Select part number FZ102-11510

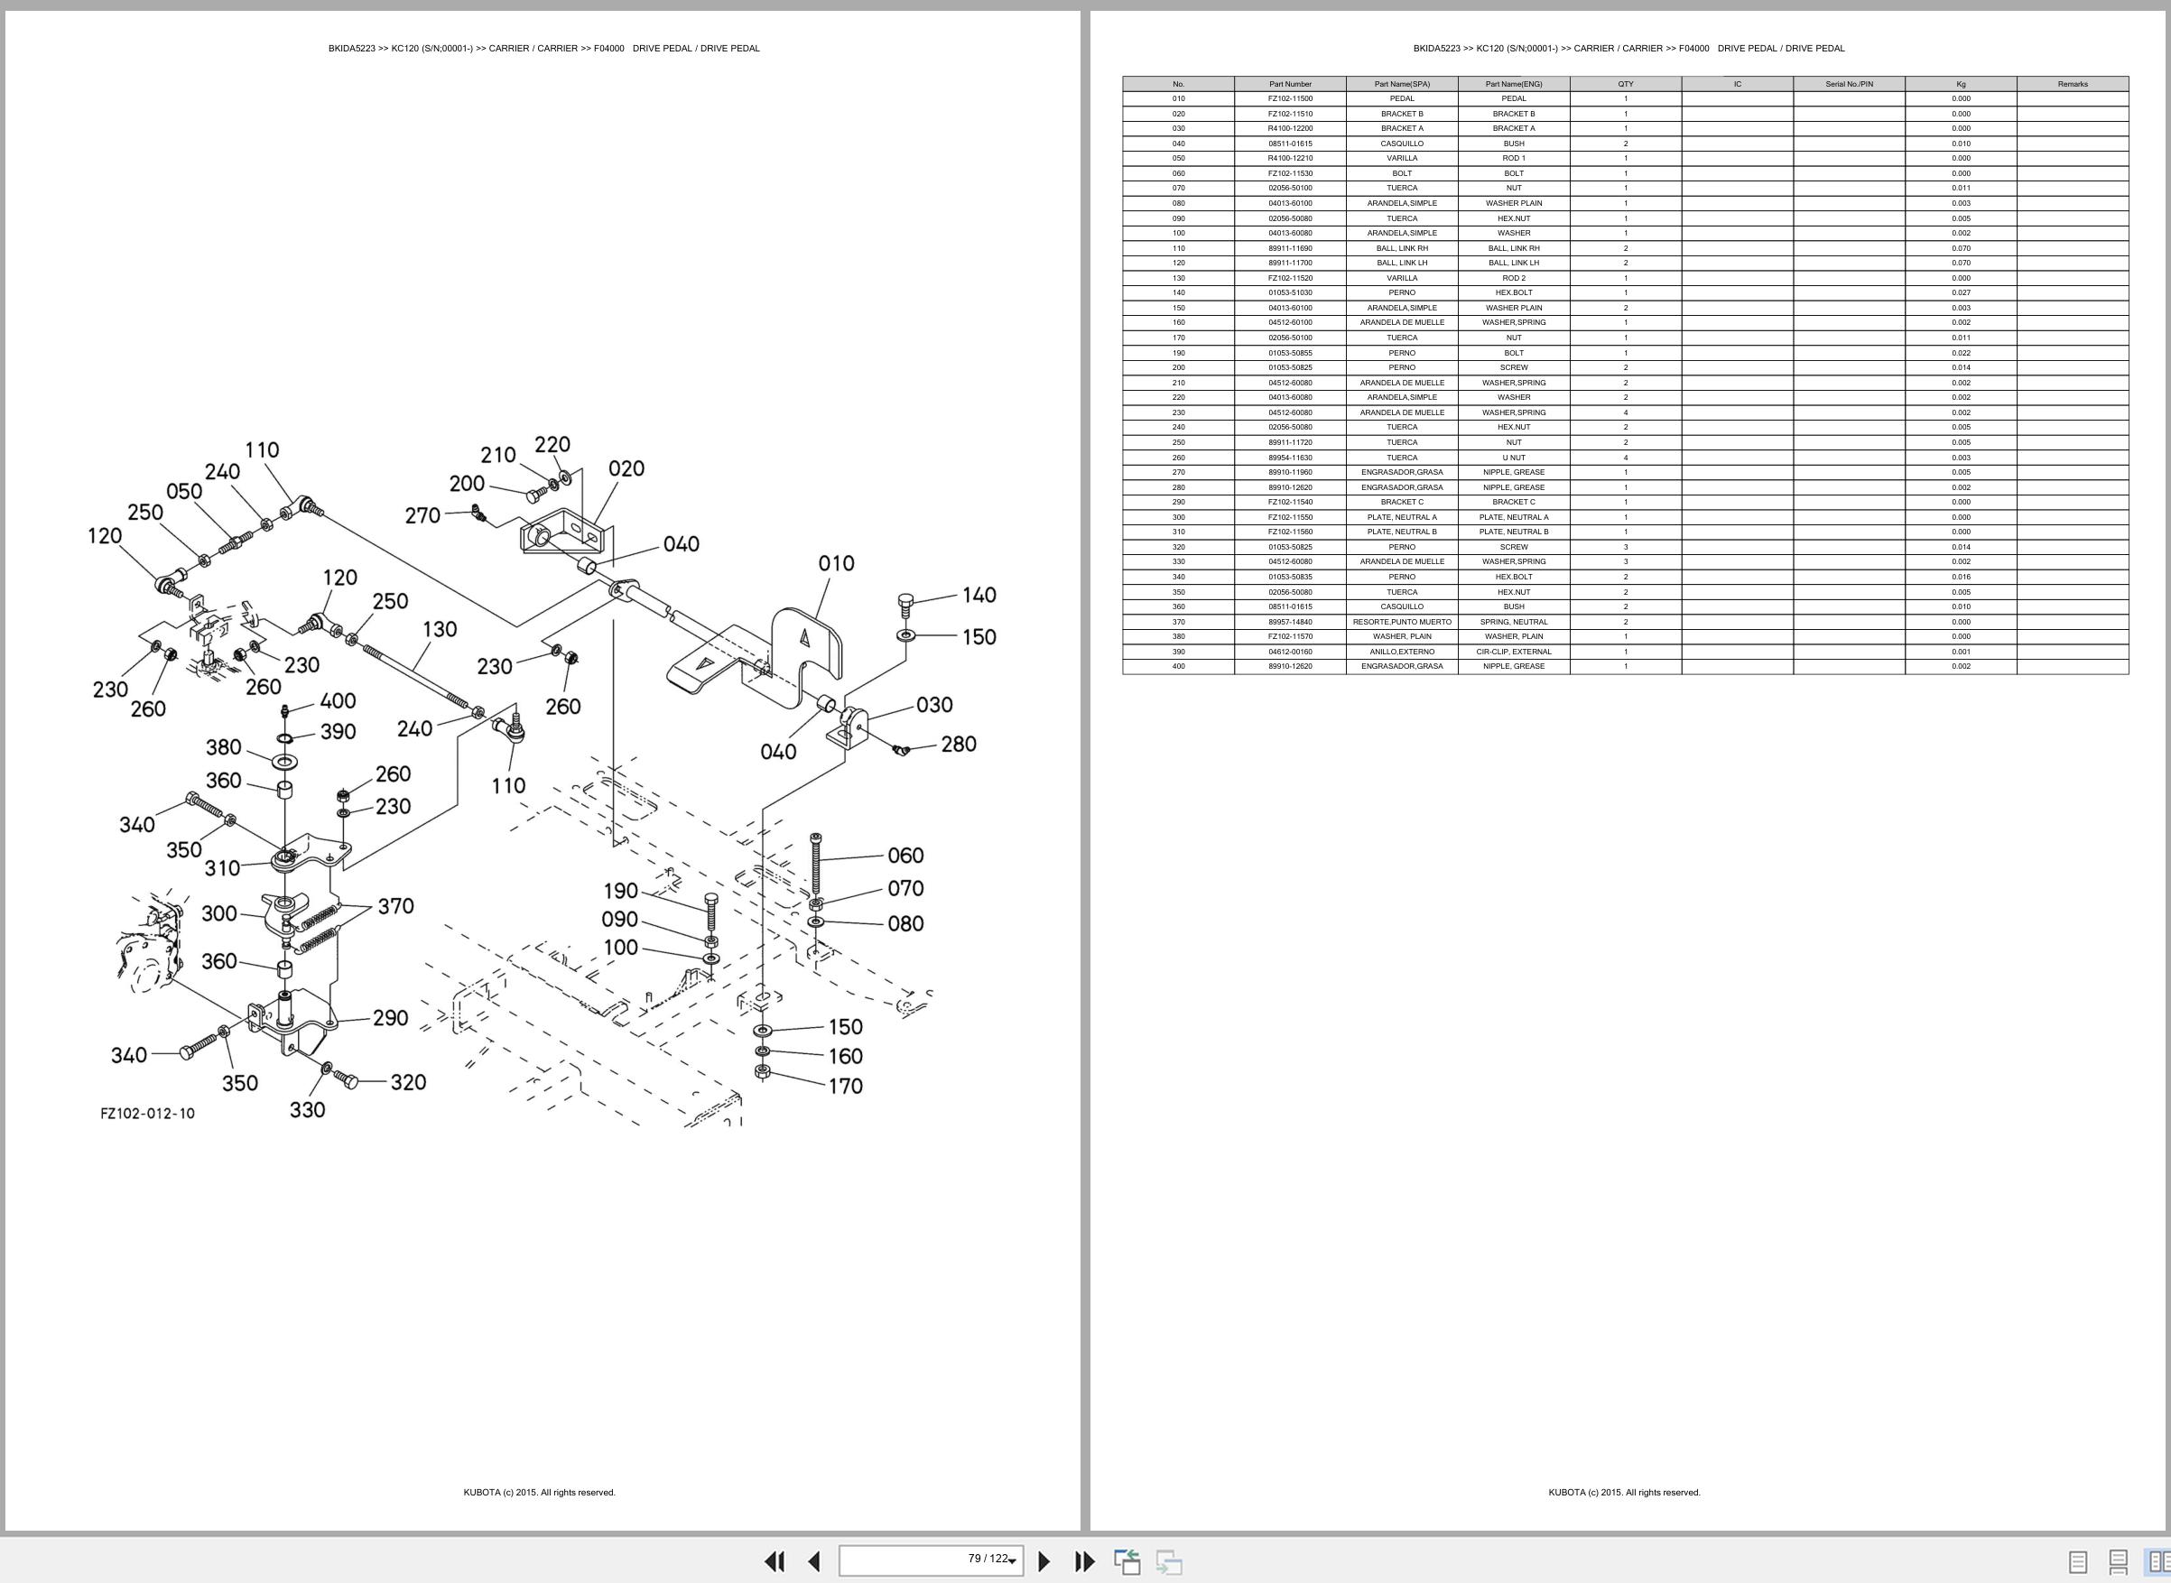(x=1290, y=114)
